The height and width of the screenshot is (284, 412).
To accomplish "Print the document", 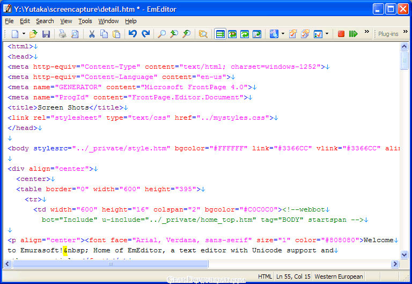I will [x=63, y=34].
